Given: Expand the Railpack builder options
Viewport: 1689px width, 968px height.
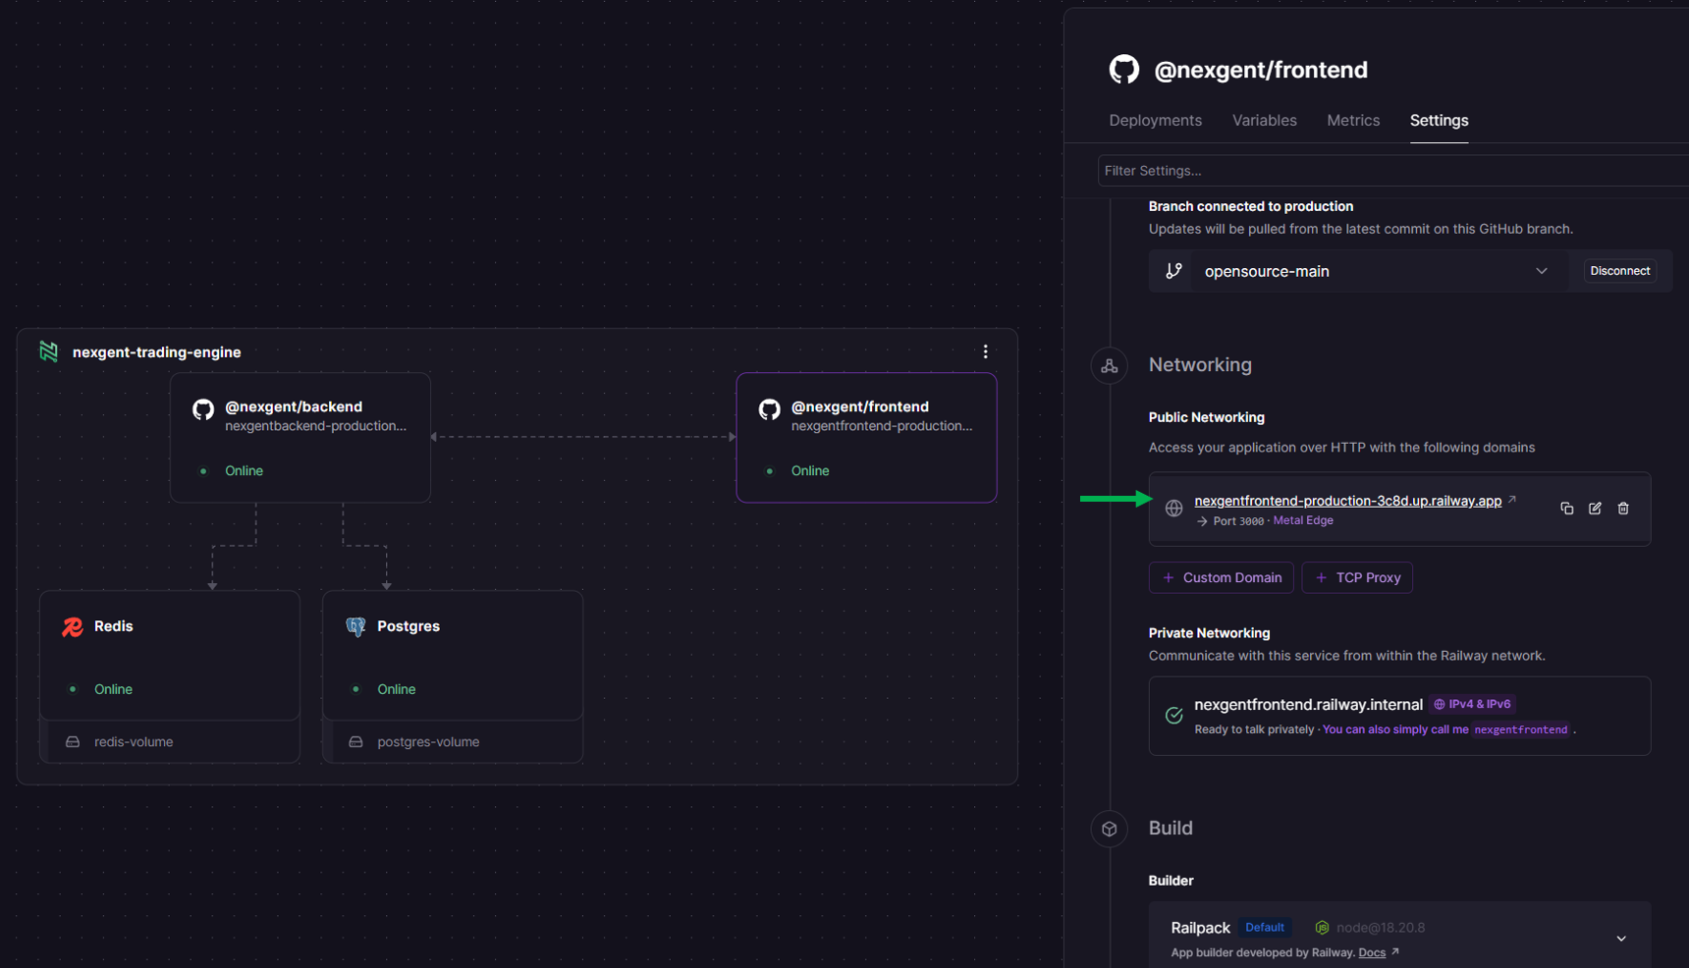Looking at the screenshot, I should point(1620,939).
